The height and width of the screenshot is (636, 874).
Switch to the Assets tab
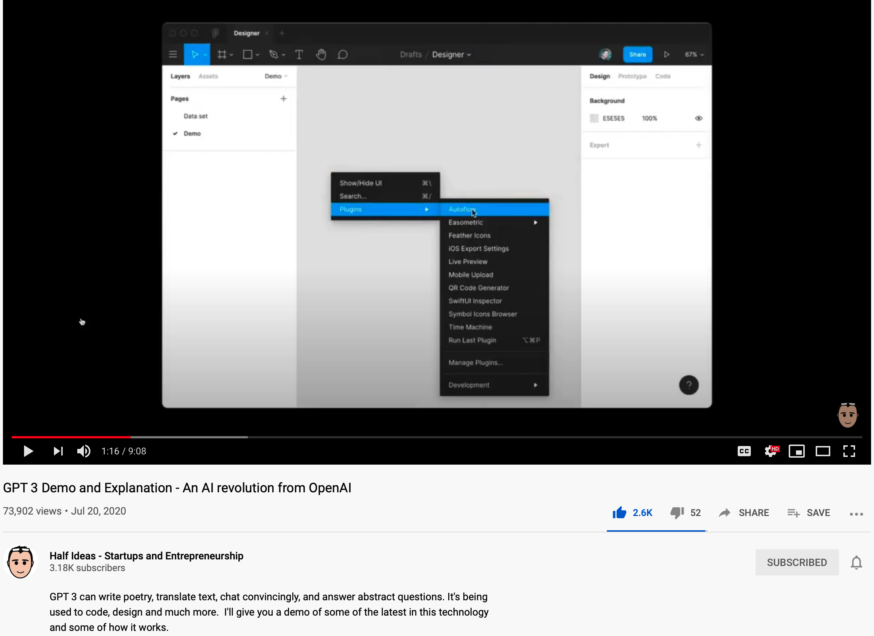[x=208, y=76]
